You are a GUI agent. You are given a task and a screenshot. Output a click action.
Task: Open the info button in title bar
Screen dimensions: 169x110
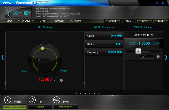tap(144, 3)
